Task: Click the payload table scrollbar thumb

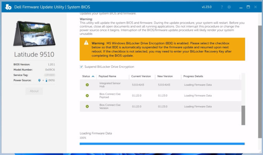Action: click(243, 115)
